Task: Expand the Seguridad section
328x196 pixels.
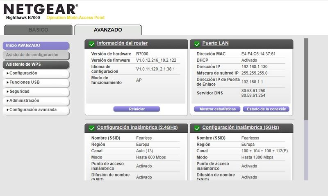Action: (x=36, y=91)
